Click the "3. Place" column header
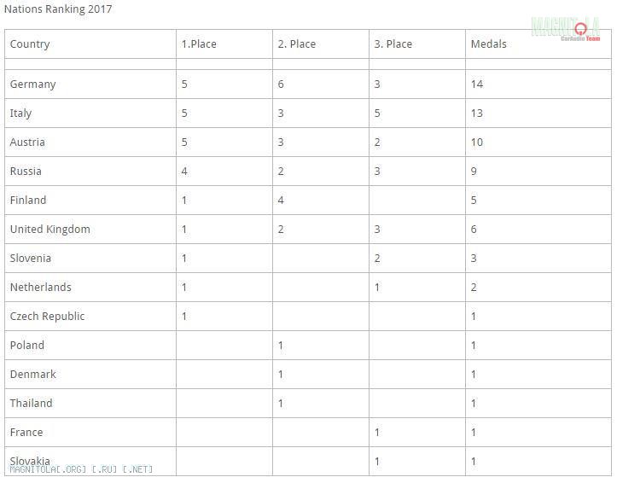The image size is (617, 477). [x=393, y=44]
